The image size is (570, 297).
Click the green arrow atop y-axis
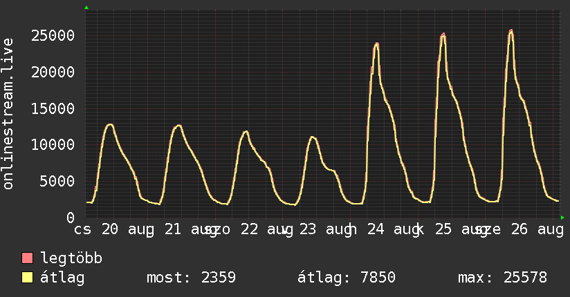86,8
